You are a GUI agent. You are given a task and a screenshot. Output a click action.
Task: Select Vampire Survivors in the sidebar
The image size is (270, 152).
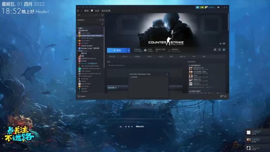tap(87, 46)
